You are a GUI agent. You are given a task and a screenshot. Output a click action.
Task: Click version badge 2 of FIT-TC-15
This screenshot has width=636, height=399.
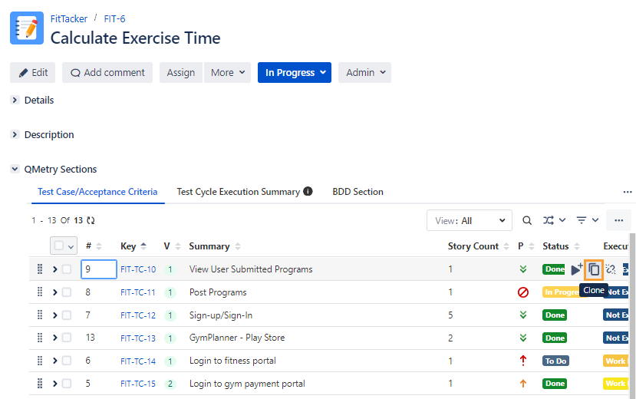(x=170, y=384)
